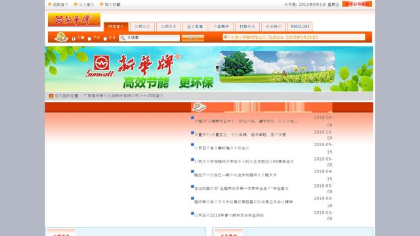Open the news article dated 2018-03-28
Image resolution: width=420 pixels, height=236 pixels.
coord(243,202)
